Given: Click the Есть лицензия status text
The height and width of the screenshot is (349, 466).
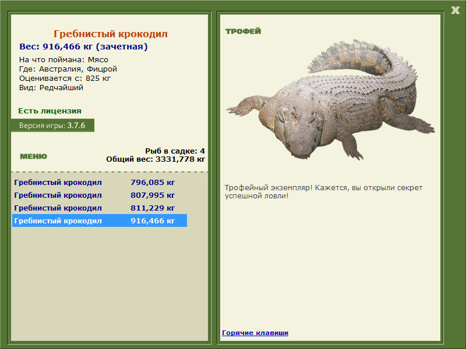Looking at the screenshot, I should (50, 111).
